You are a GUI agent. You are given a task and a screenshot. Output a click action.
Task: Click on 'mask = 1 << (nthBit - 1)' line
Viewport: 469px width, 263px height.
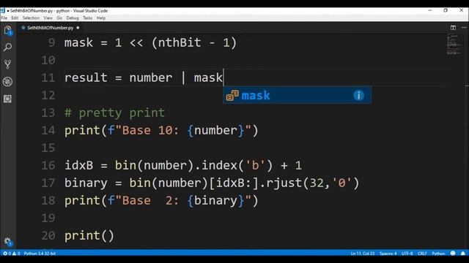coord(150,42)
